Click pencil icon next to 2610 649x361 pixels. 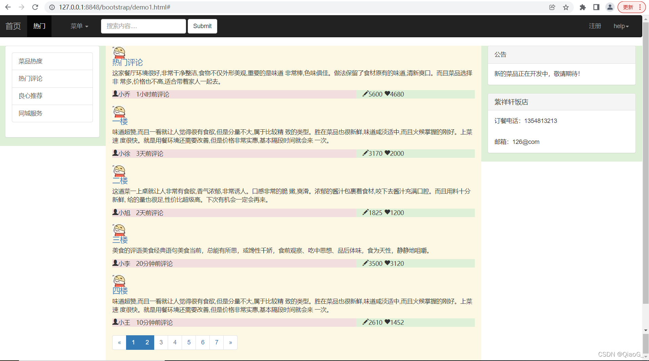(365, 322)
